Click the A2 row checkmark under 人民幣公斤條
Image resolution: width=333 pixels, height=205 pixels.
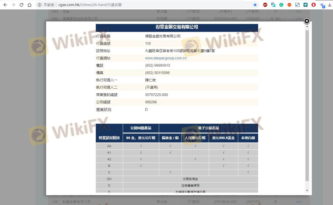click(195, 159)
